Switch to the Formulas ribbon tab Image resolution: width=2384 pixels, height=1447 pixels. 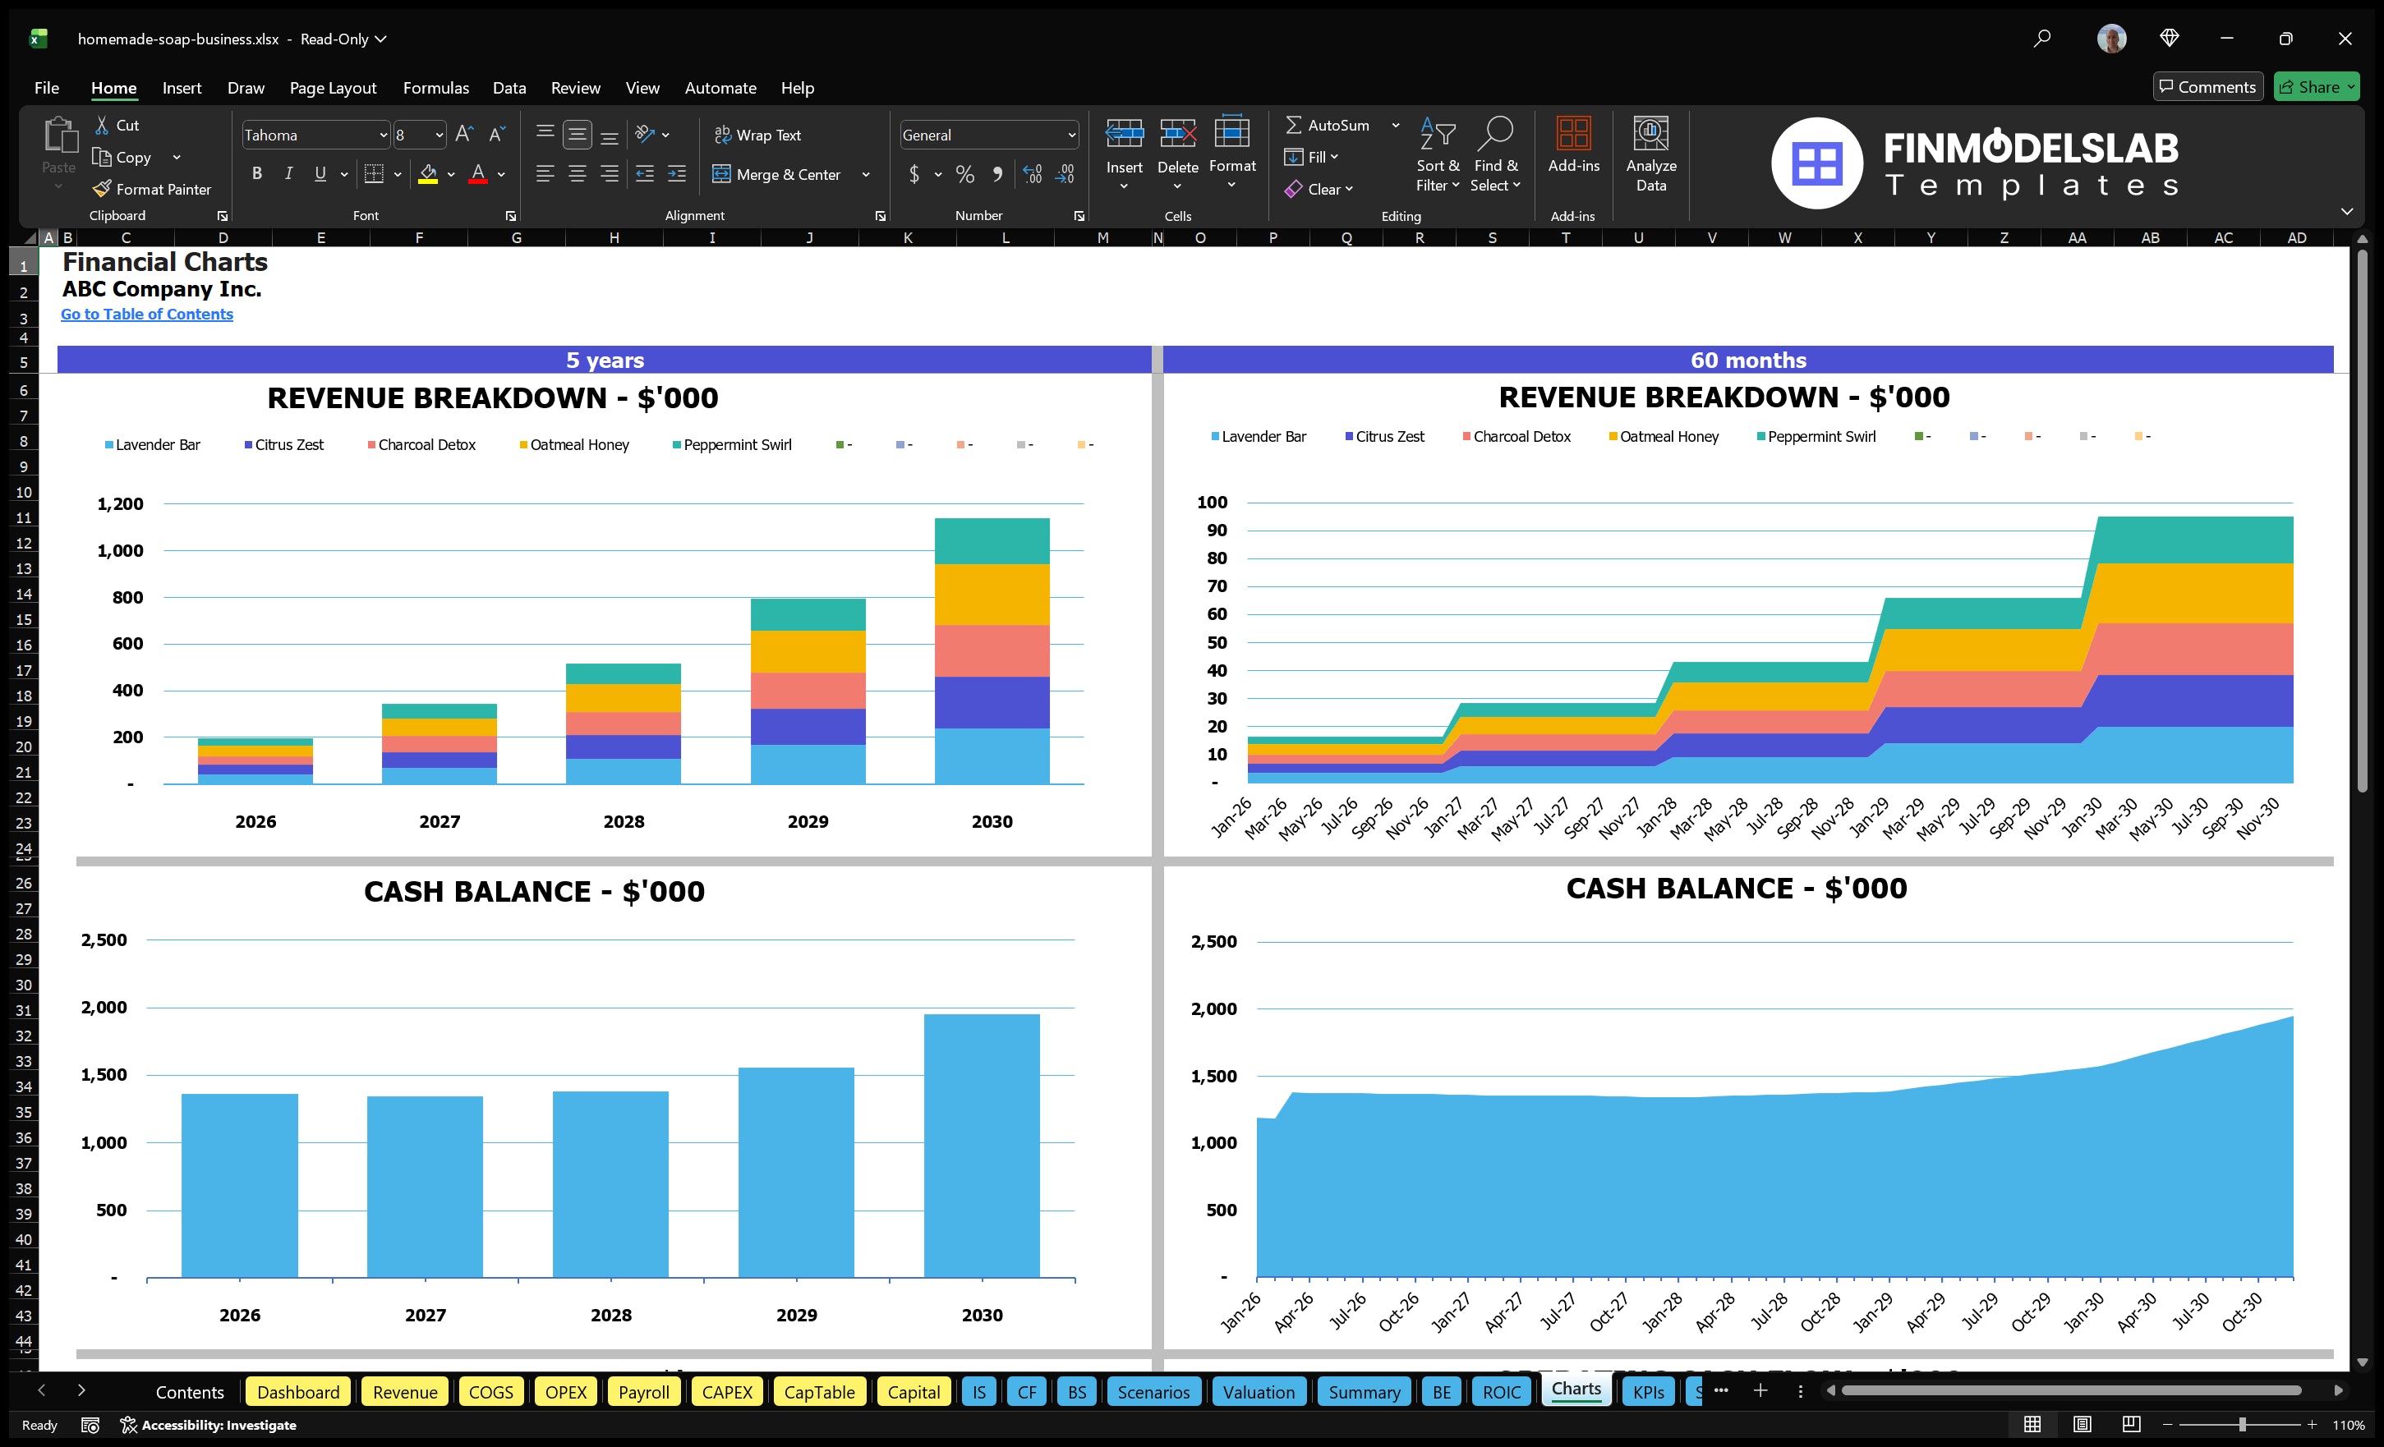click(435, 87)
